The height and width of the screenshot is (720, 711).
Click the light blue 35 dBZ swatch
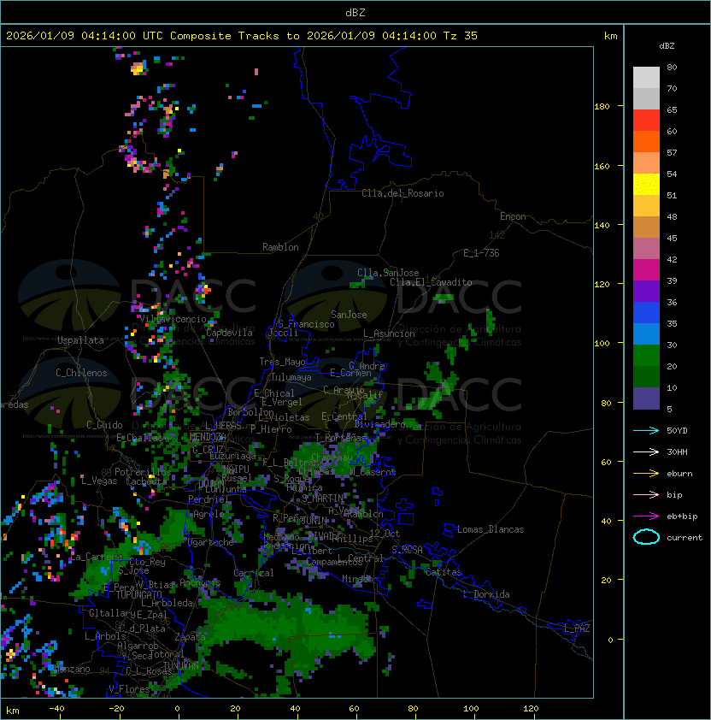[x=646, y=333]
